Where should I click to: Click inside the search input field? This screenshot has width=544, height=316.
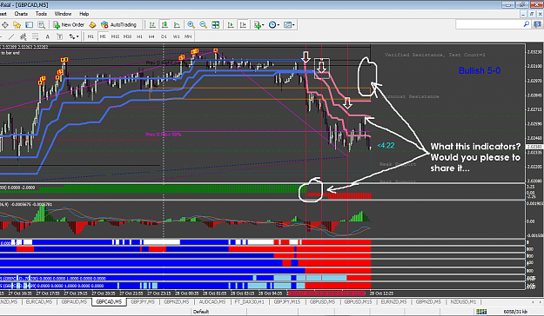tap(489, 24)
